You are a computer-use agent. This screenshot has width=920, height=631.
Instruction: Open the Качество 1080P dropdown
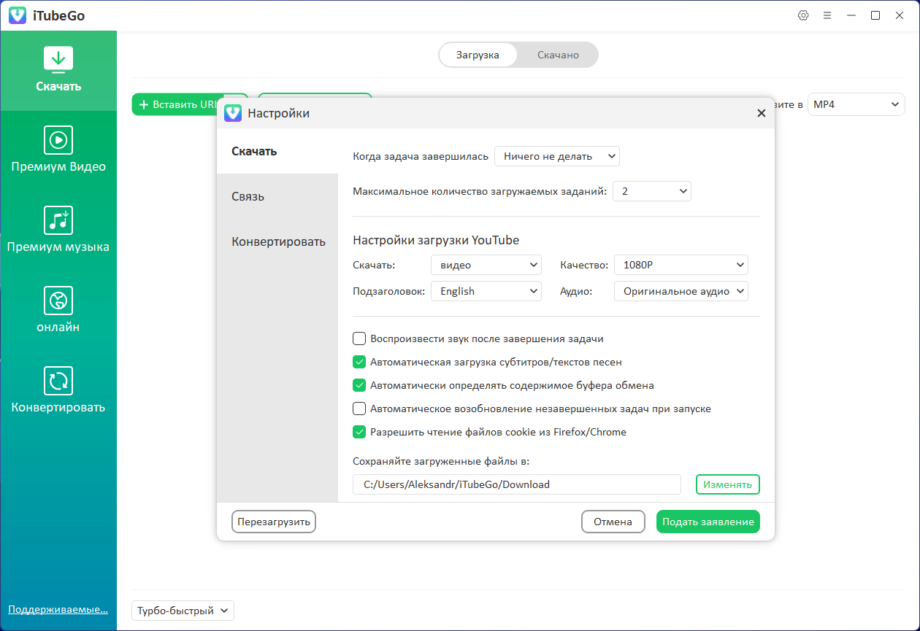681,265
